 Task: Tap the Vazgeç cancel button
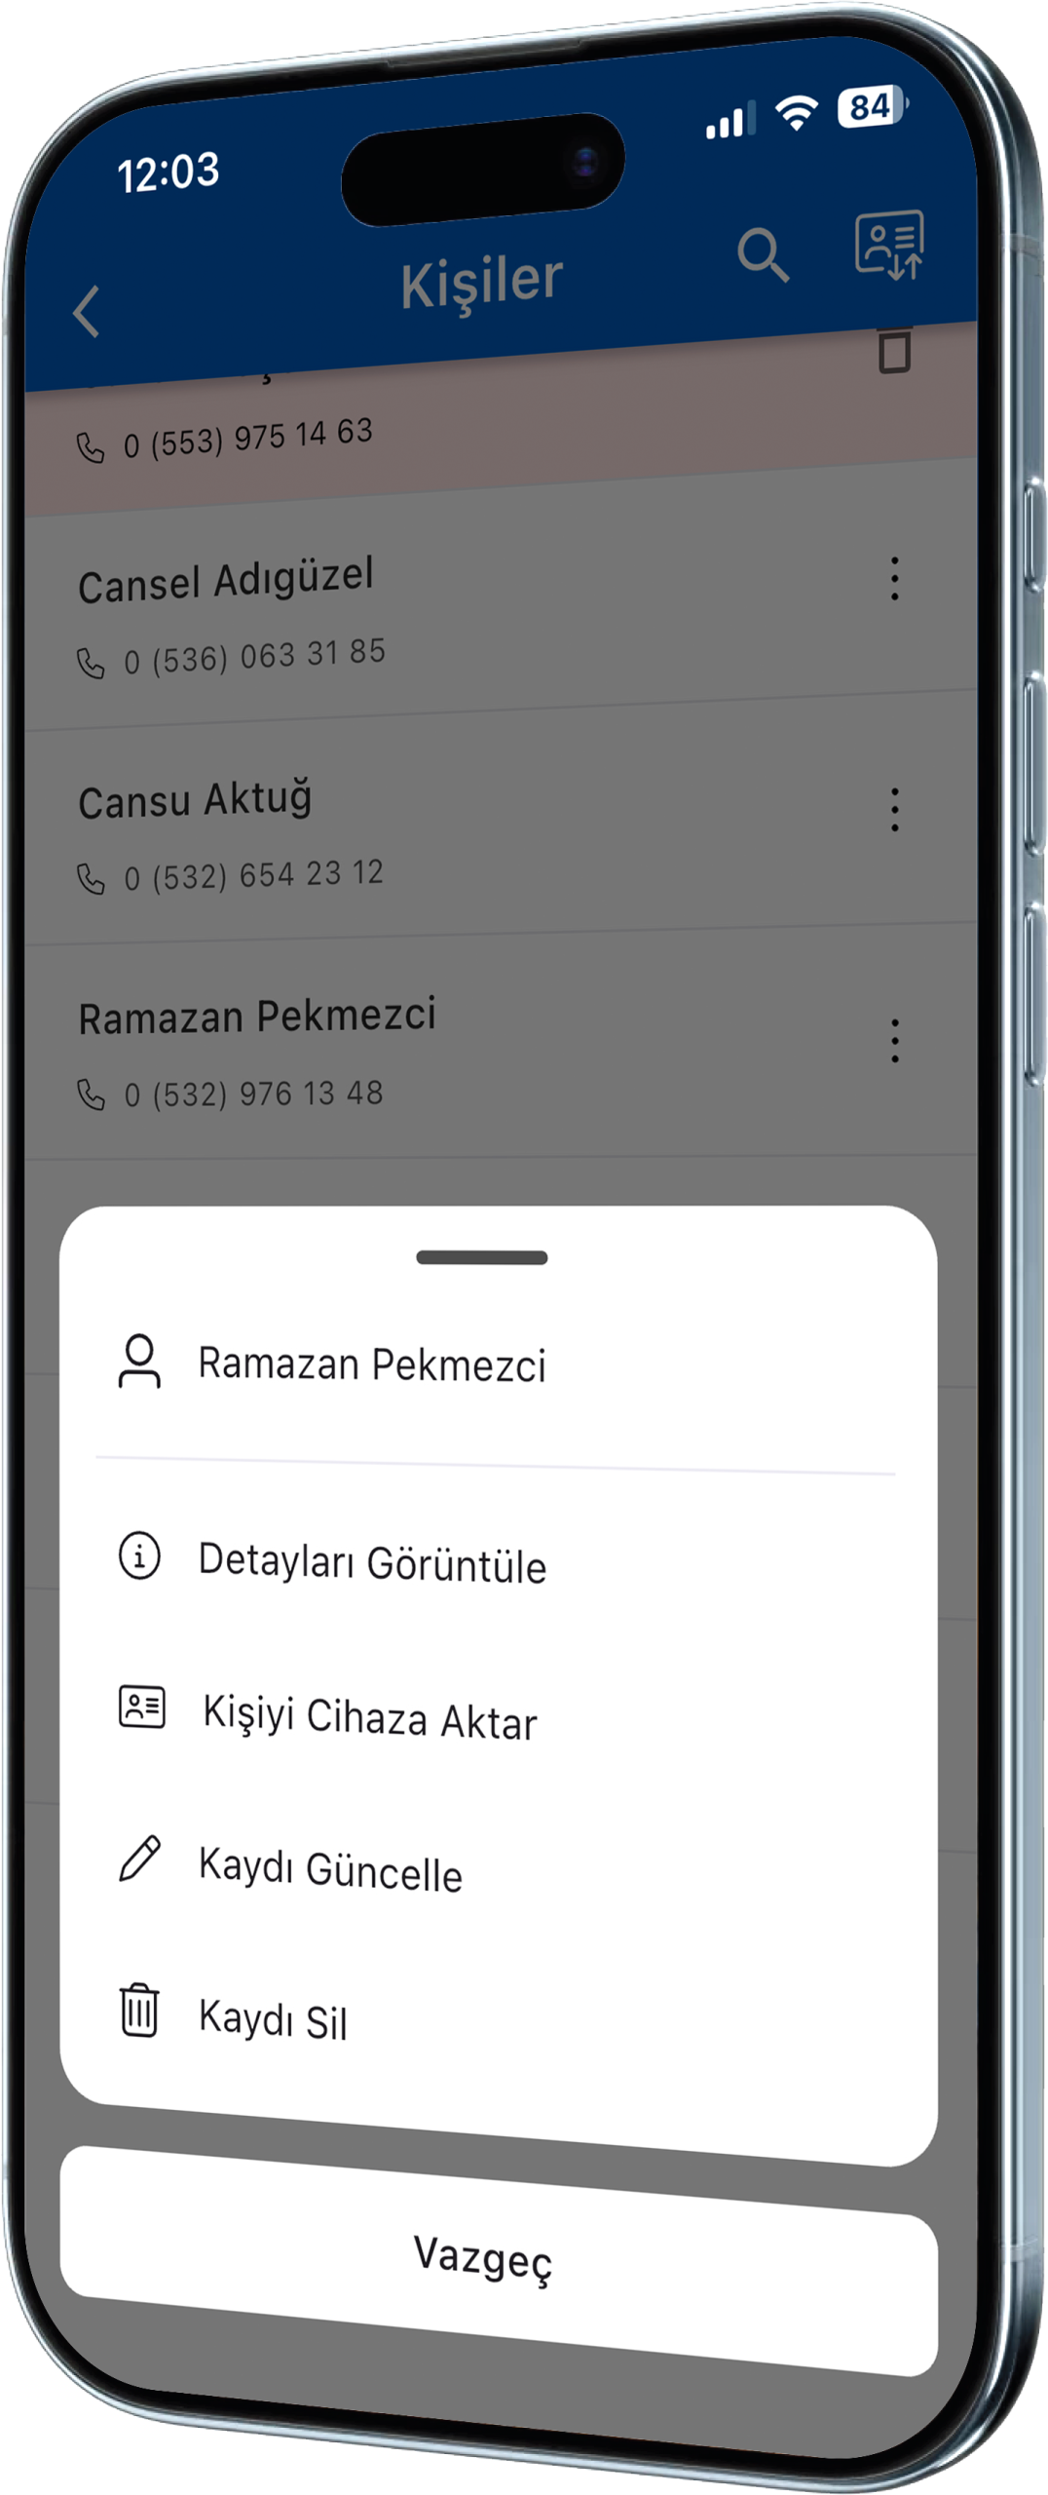(499, 2260)
